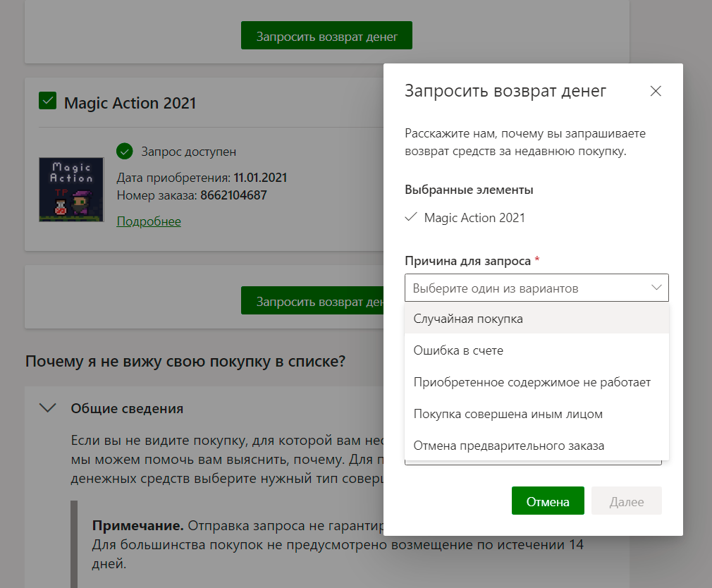The height and width of the screenshot is (588, 712).
Task: Click purchase date 11.01.2021
Action: [x=260, y=178]
